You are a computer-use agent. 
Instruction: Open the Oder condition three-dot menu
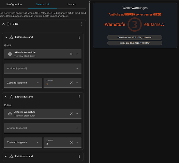click(x=82, y=24)
